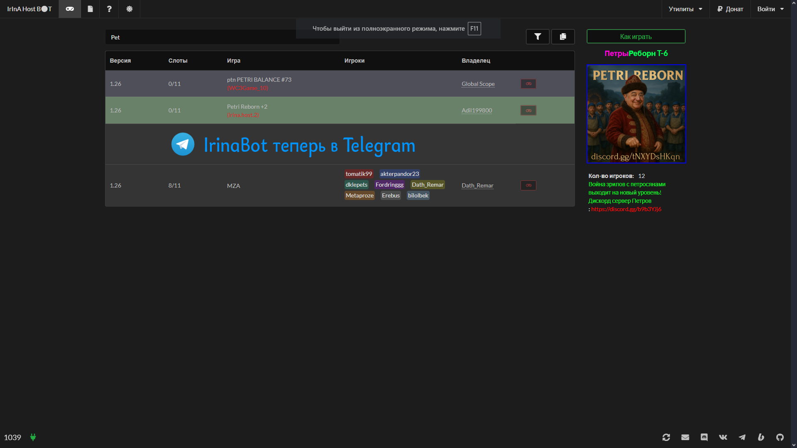Click the Petri Reborn map thumbnail
Screen dimensions: 797x448
[x=636, y=114]
